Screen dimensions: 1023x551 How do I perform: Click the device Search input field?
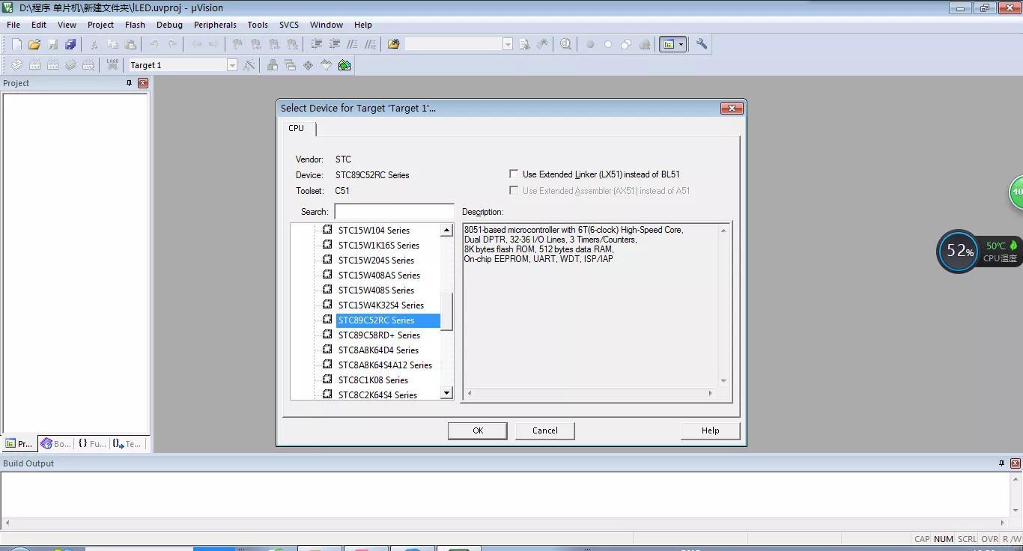tap(394, 212)
